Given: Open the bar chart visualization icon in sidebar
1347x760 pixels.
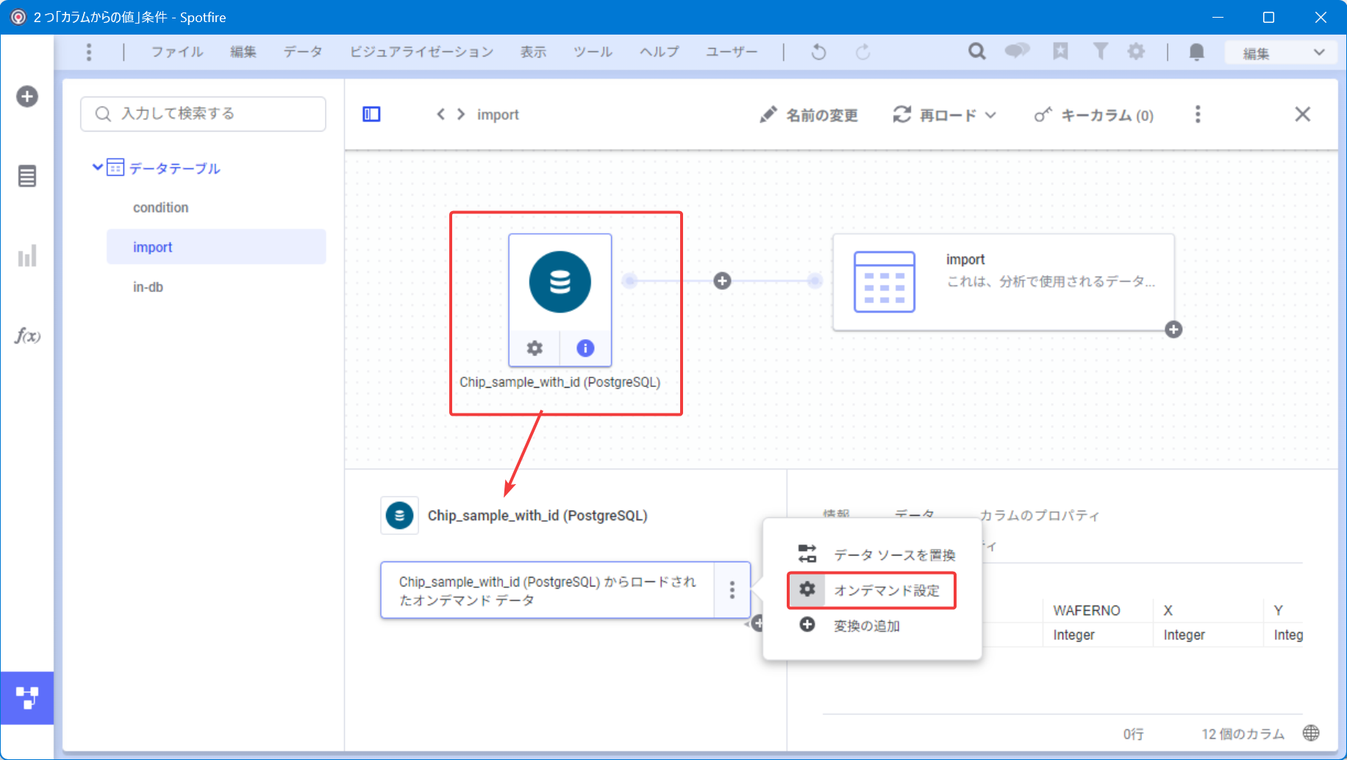Looking at the screenshot, I should click(x=27, y=256).
